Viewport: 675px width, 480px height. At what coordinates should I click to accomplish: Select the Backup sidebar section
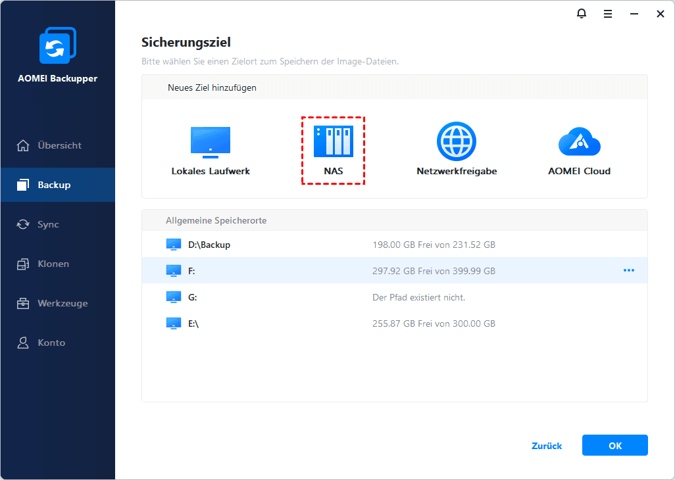coord(58,185)
